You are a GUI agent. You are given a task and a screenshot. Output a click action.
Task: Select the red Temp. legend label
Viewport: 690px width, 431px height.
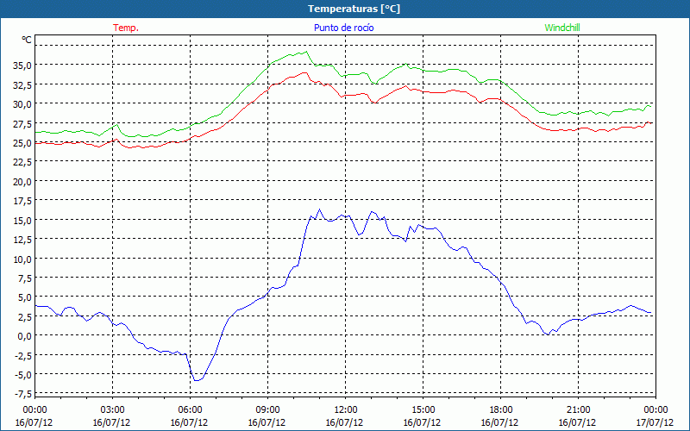pyautogui.click(x=126, y=28)
